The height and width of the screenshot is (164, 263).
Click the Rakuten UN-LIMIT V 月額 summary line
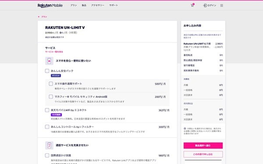[x=203, y=44]
